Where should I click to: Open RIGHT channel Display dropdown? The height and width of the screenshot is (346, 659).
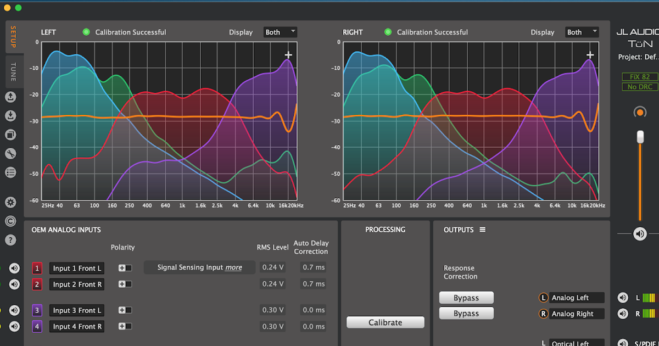pyautogui.click(x=582, y=32)
